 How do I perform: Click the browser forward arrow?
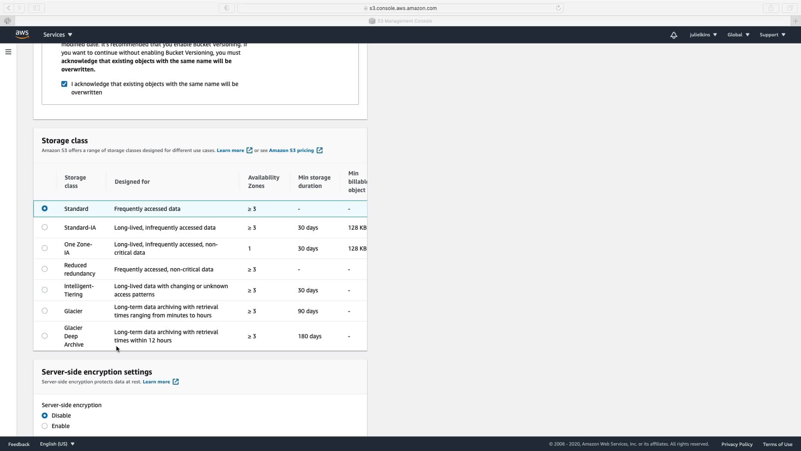tap(19, 8)
